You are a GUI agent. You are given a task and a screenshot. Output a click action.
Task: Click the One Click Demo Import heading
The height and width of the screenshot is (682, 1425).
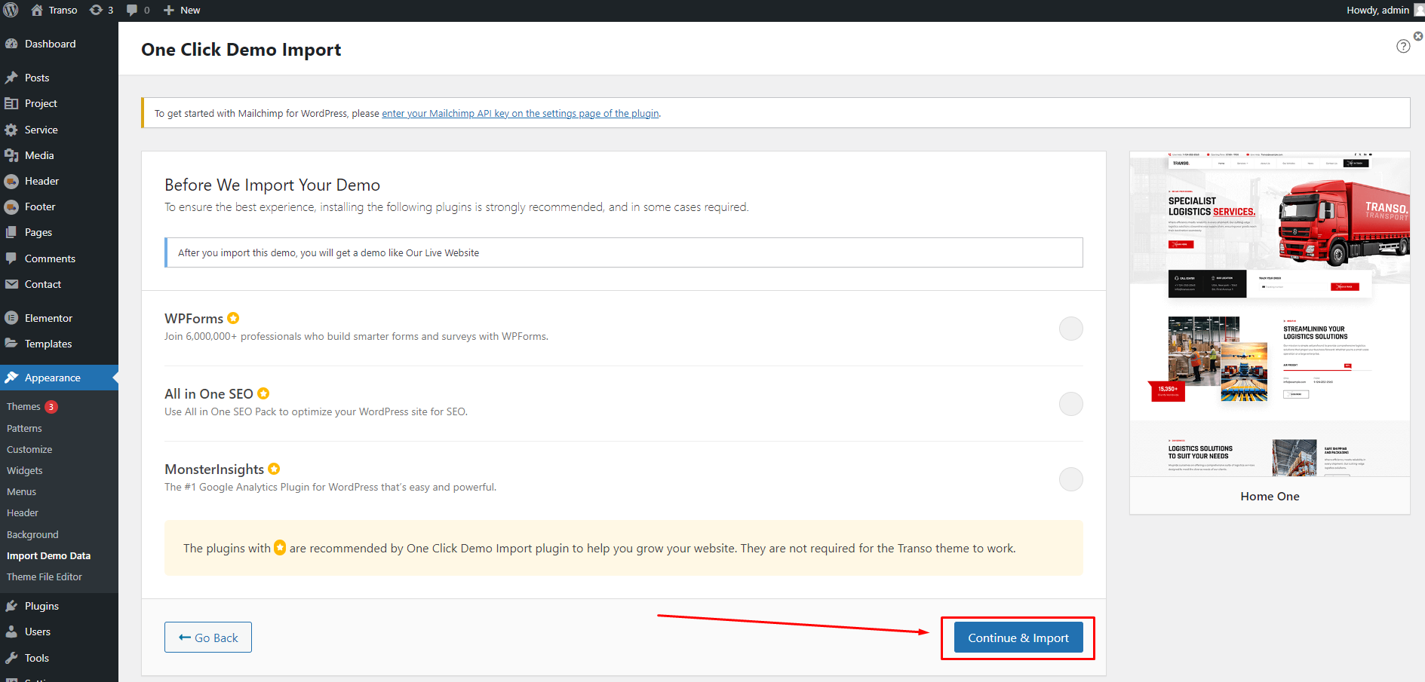point(241,50)
